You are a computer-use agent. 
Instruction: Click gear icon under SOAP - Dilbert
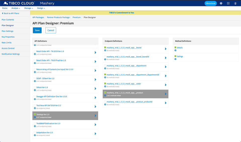35,81
